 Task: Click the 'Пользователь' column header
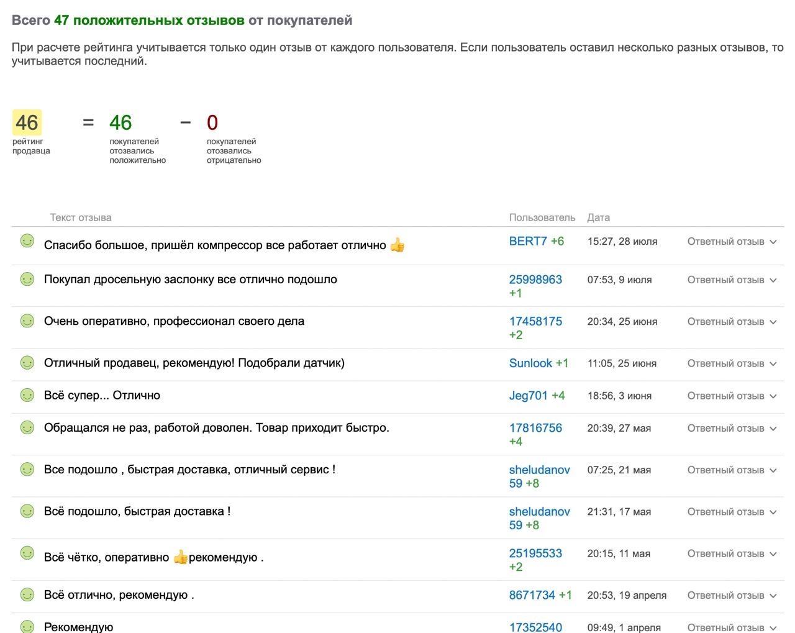pos(542,217)
